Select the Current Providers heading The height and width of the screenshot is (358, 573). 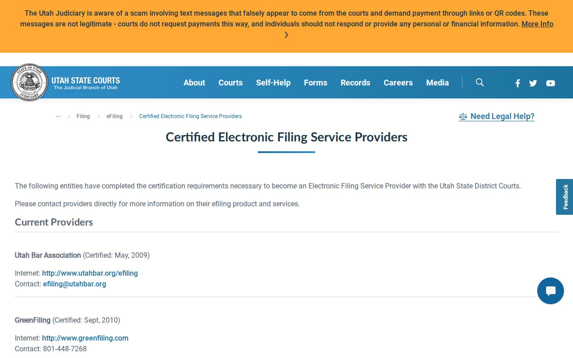tap(54, 222)
